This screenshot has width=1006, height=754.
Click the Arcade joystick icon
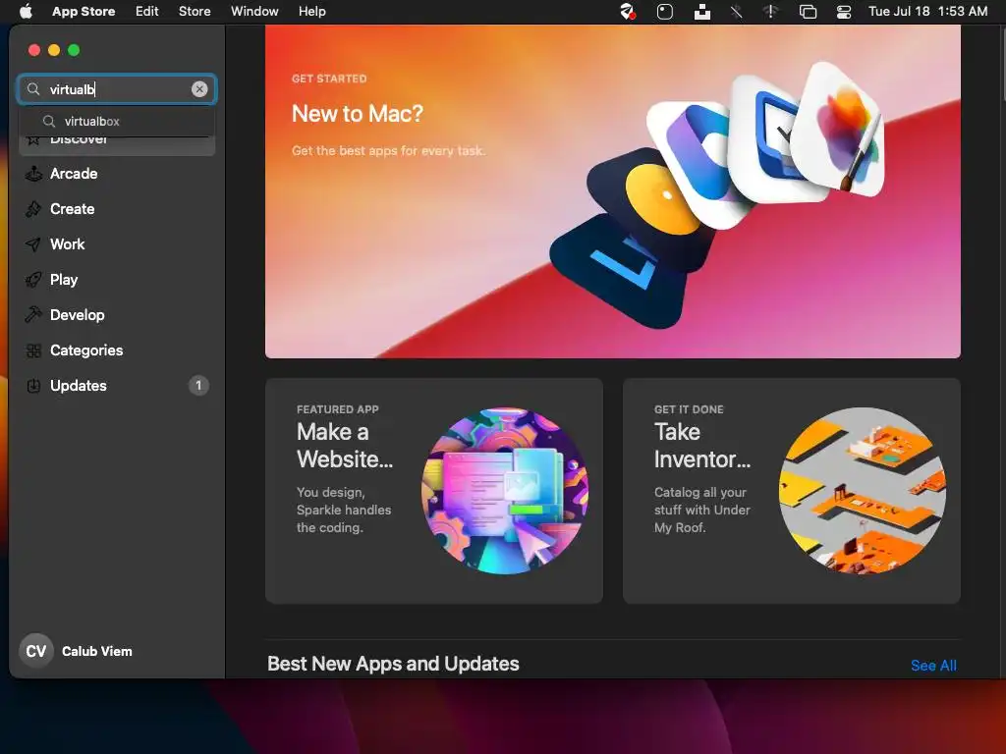[33, 174]
